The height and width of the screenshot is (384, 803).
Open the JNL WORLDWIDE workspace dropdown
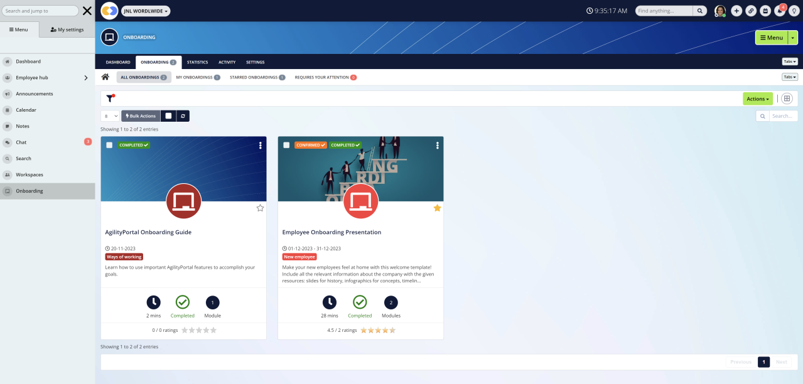[x=145, y=11]
